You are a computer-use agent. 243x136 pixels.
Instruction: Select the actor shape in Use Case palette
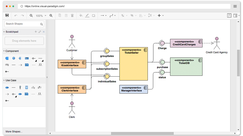pos(20,87)
